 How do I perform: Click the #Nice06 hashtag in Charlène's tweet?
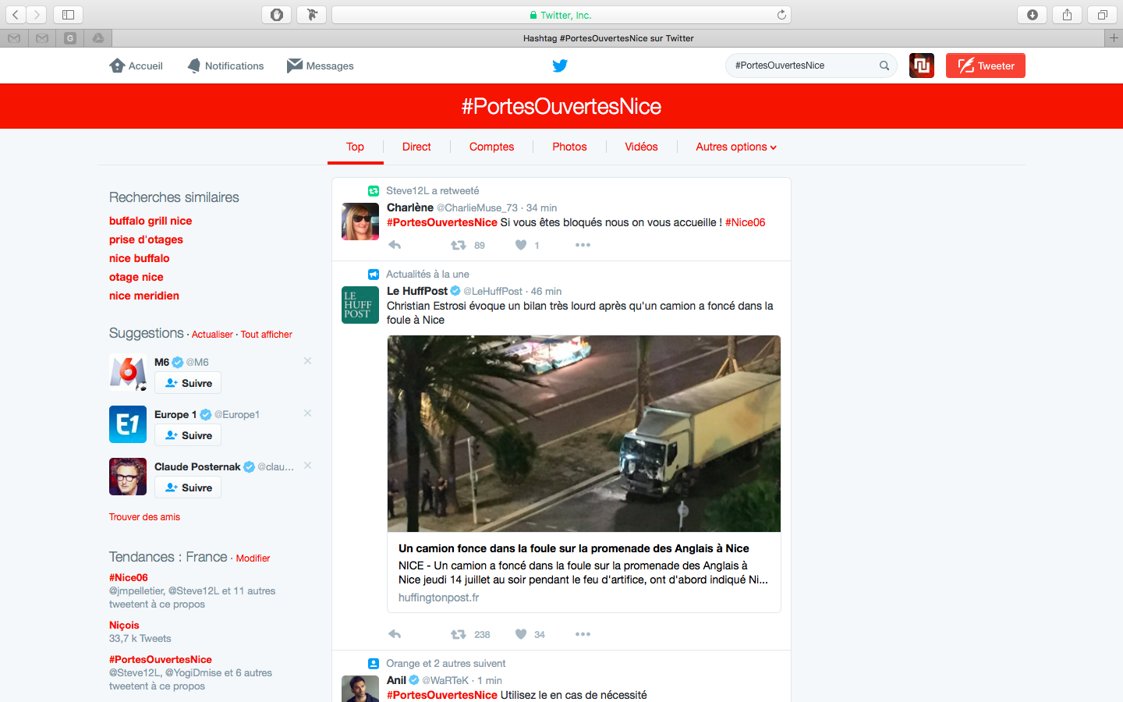(746, 222)
